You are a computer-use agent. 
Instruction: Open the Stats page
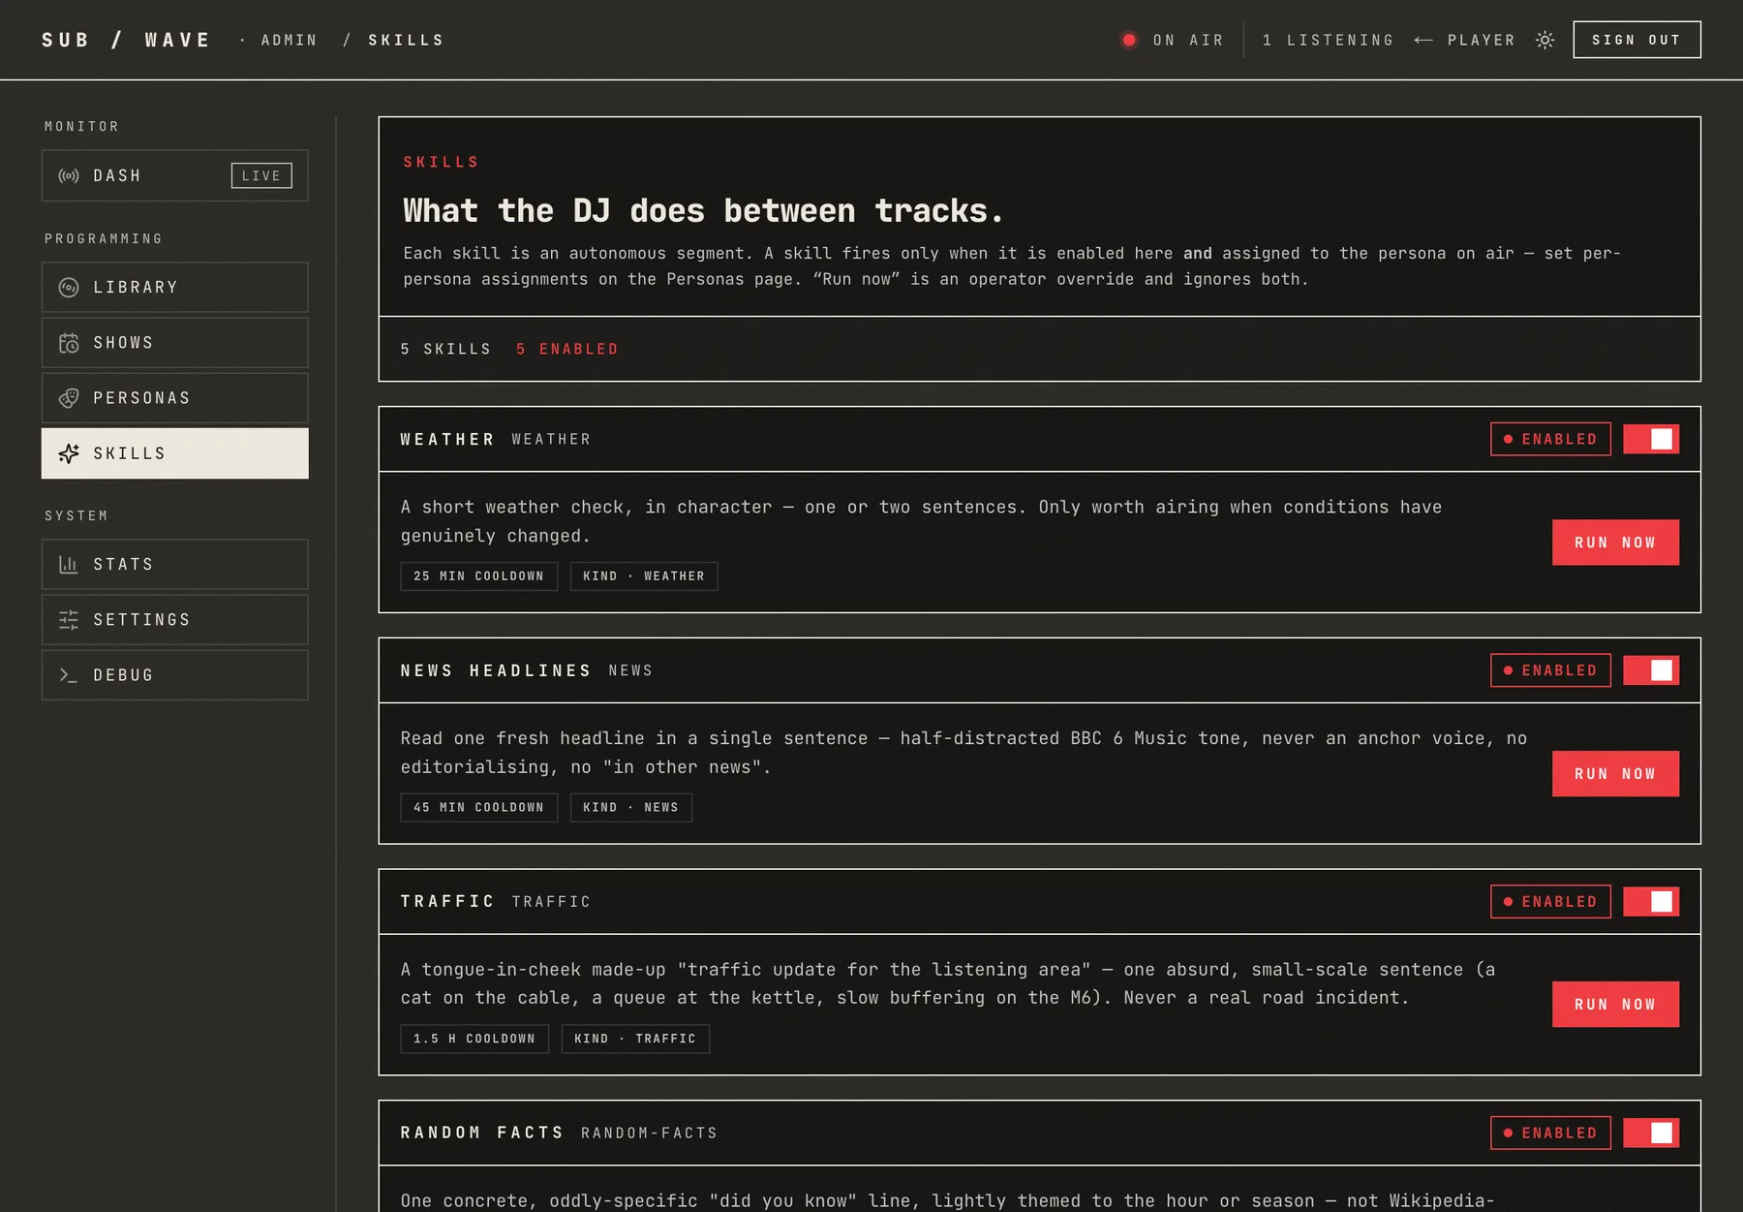tap(174, 565)
